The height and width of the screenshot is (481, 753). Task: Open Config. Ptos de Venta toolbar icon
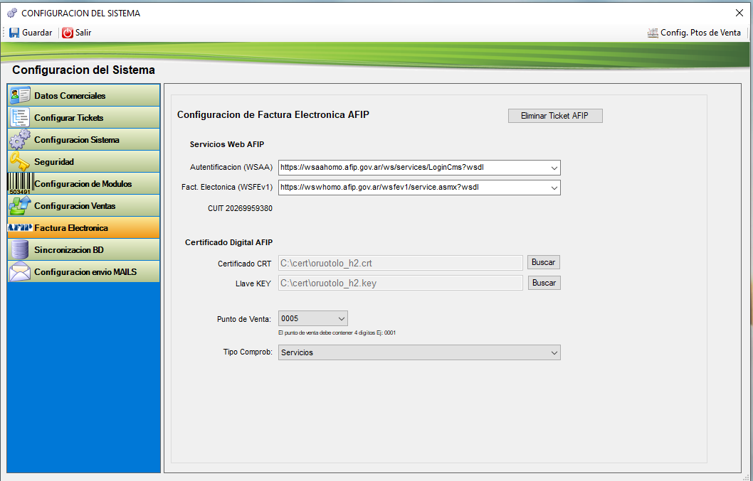[653, 33]
